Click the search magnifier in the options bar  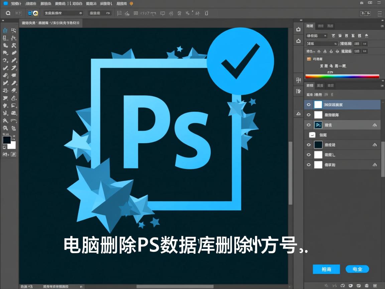[x=8, y=13]
